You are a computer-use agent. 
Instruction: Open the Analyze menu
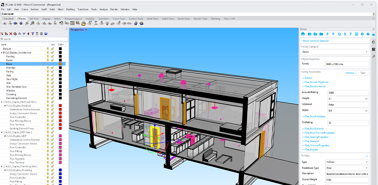point(104,9)
